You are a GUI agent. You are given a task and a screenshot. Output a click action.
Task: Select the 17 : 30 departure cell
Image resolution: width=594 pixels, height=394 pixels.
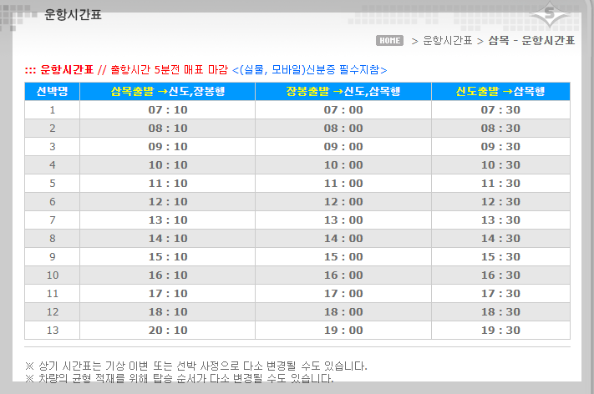pos(500,293)
